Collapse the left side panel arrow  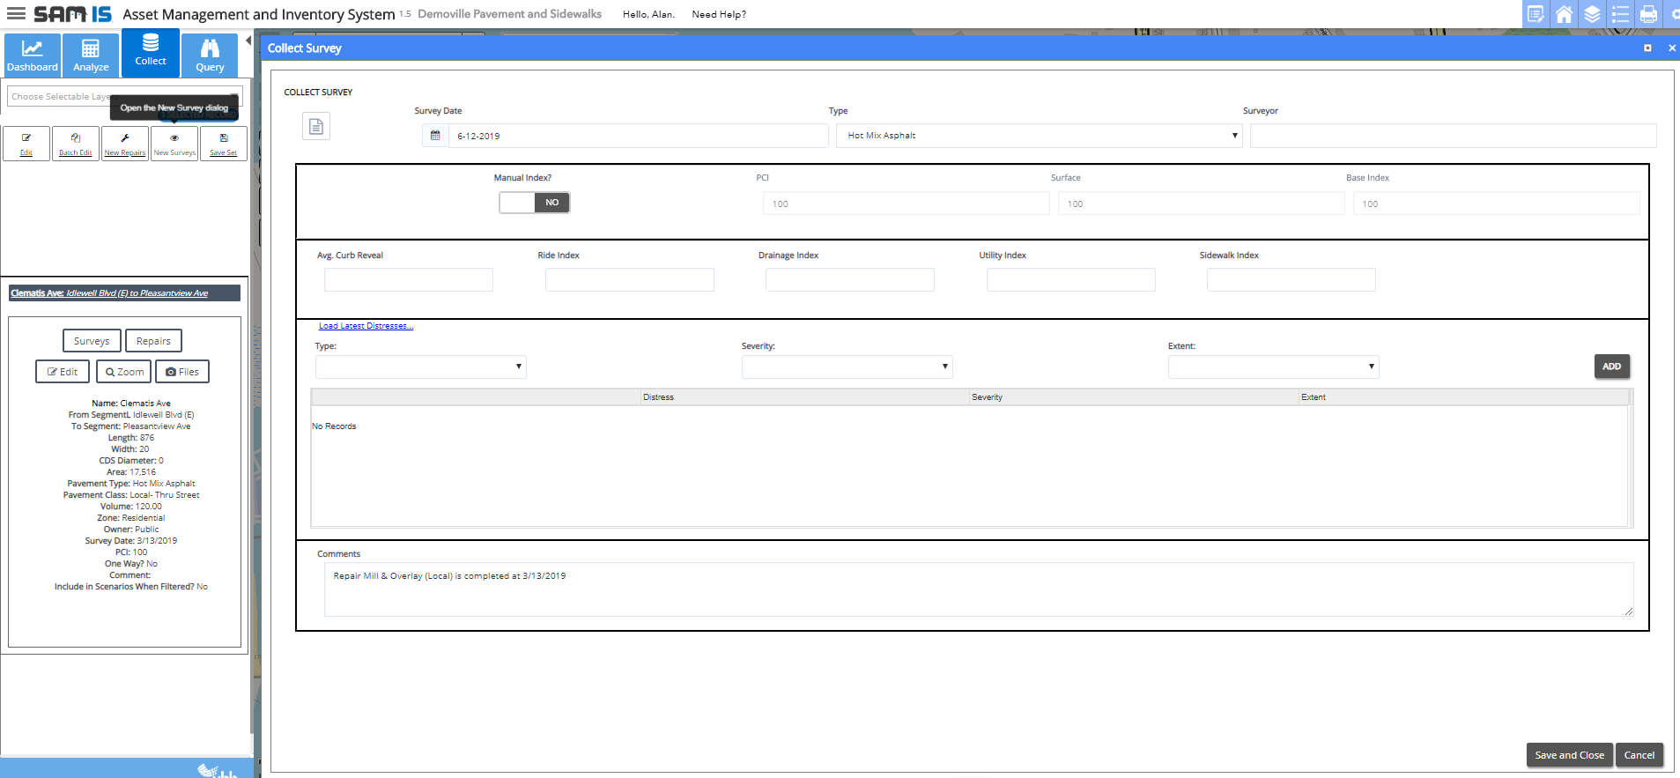248,41
